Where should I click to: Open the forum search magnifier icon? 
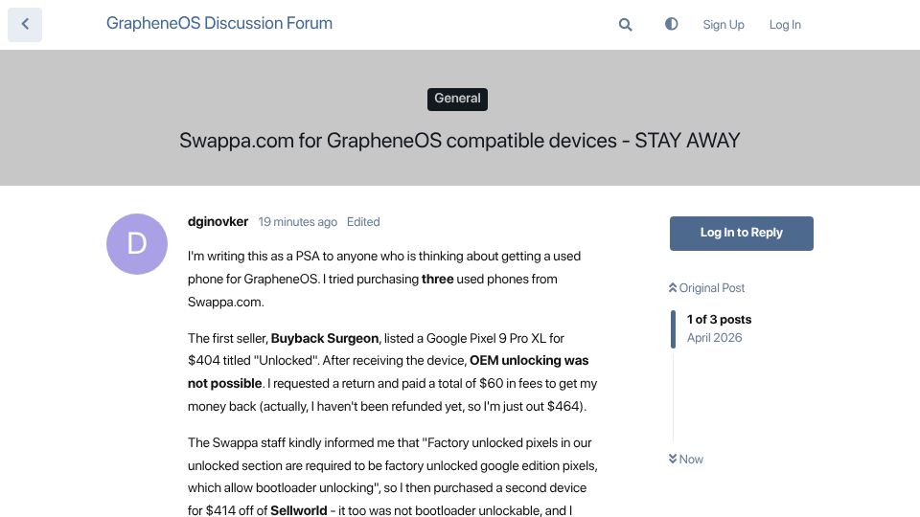point(626,25)
